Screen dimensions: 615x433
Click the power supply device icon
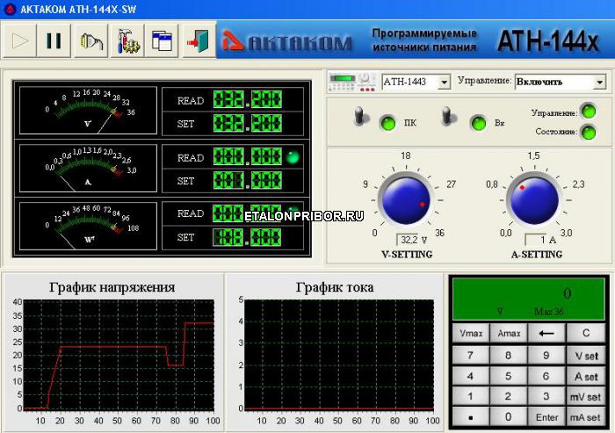pyautogui.click(x=352, y=82)
